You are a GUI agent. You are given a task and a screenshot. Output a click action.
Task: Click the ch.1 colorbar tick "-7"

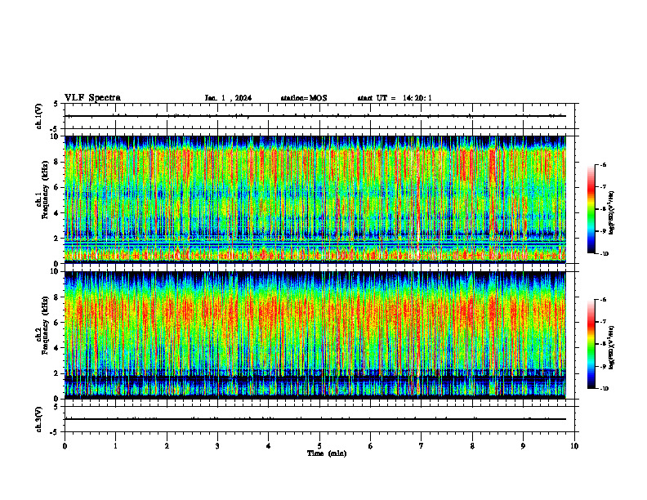(603, 187)
